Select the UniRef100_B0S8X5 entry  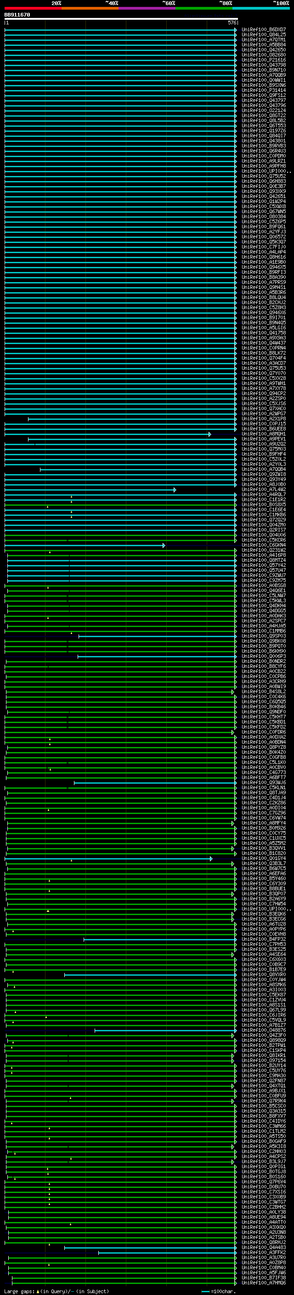264,505
